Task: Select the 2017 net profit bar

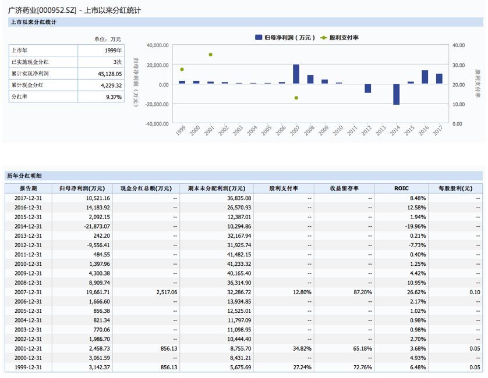Action: point(439,79)
